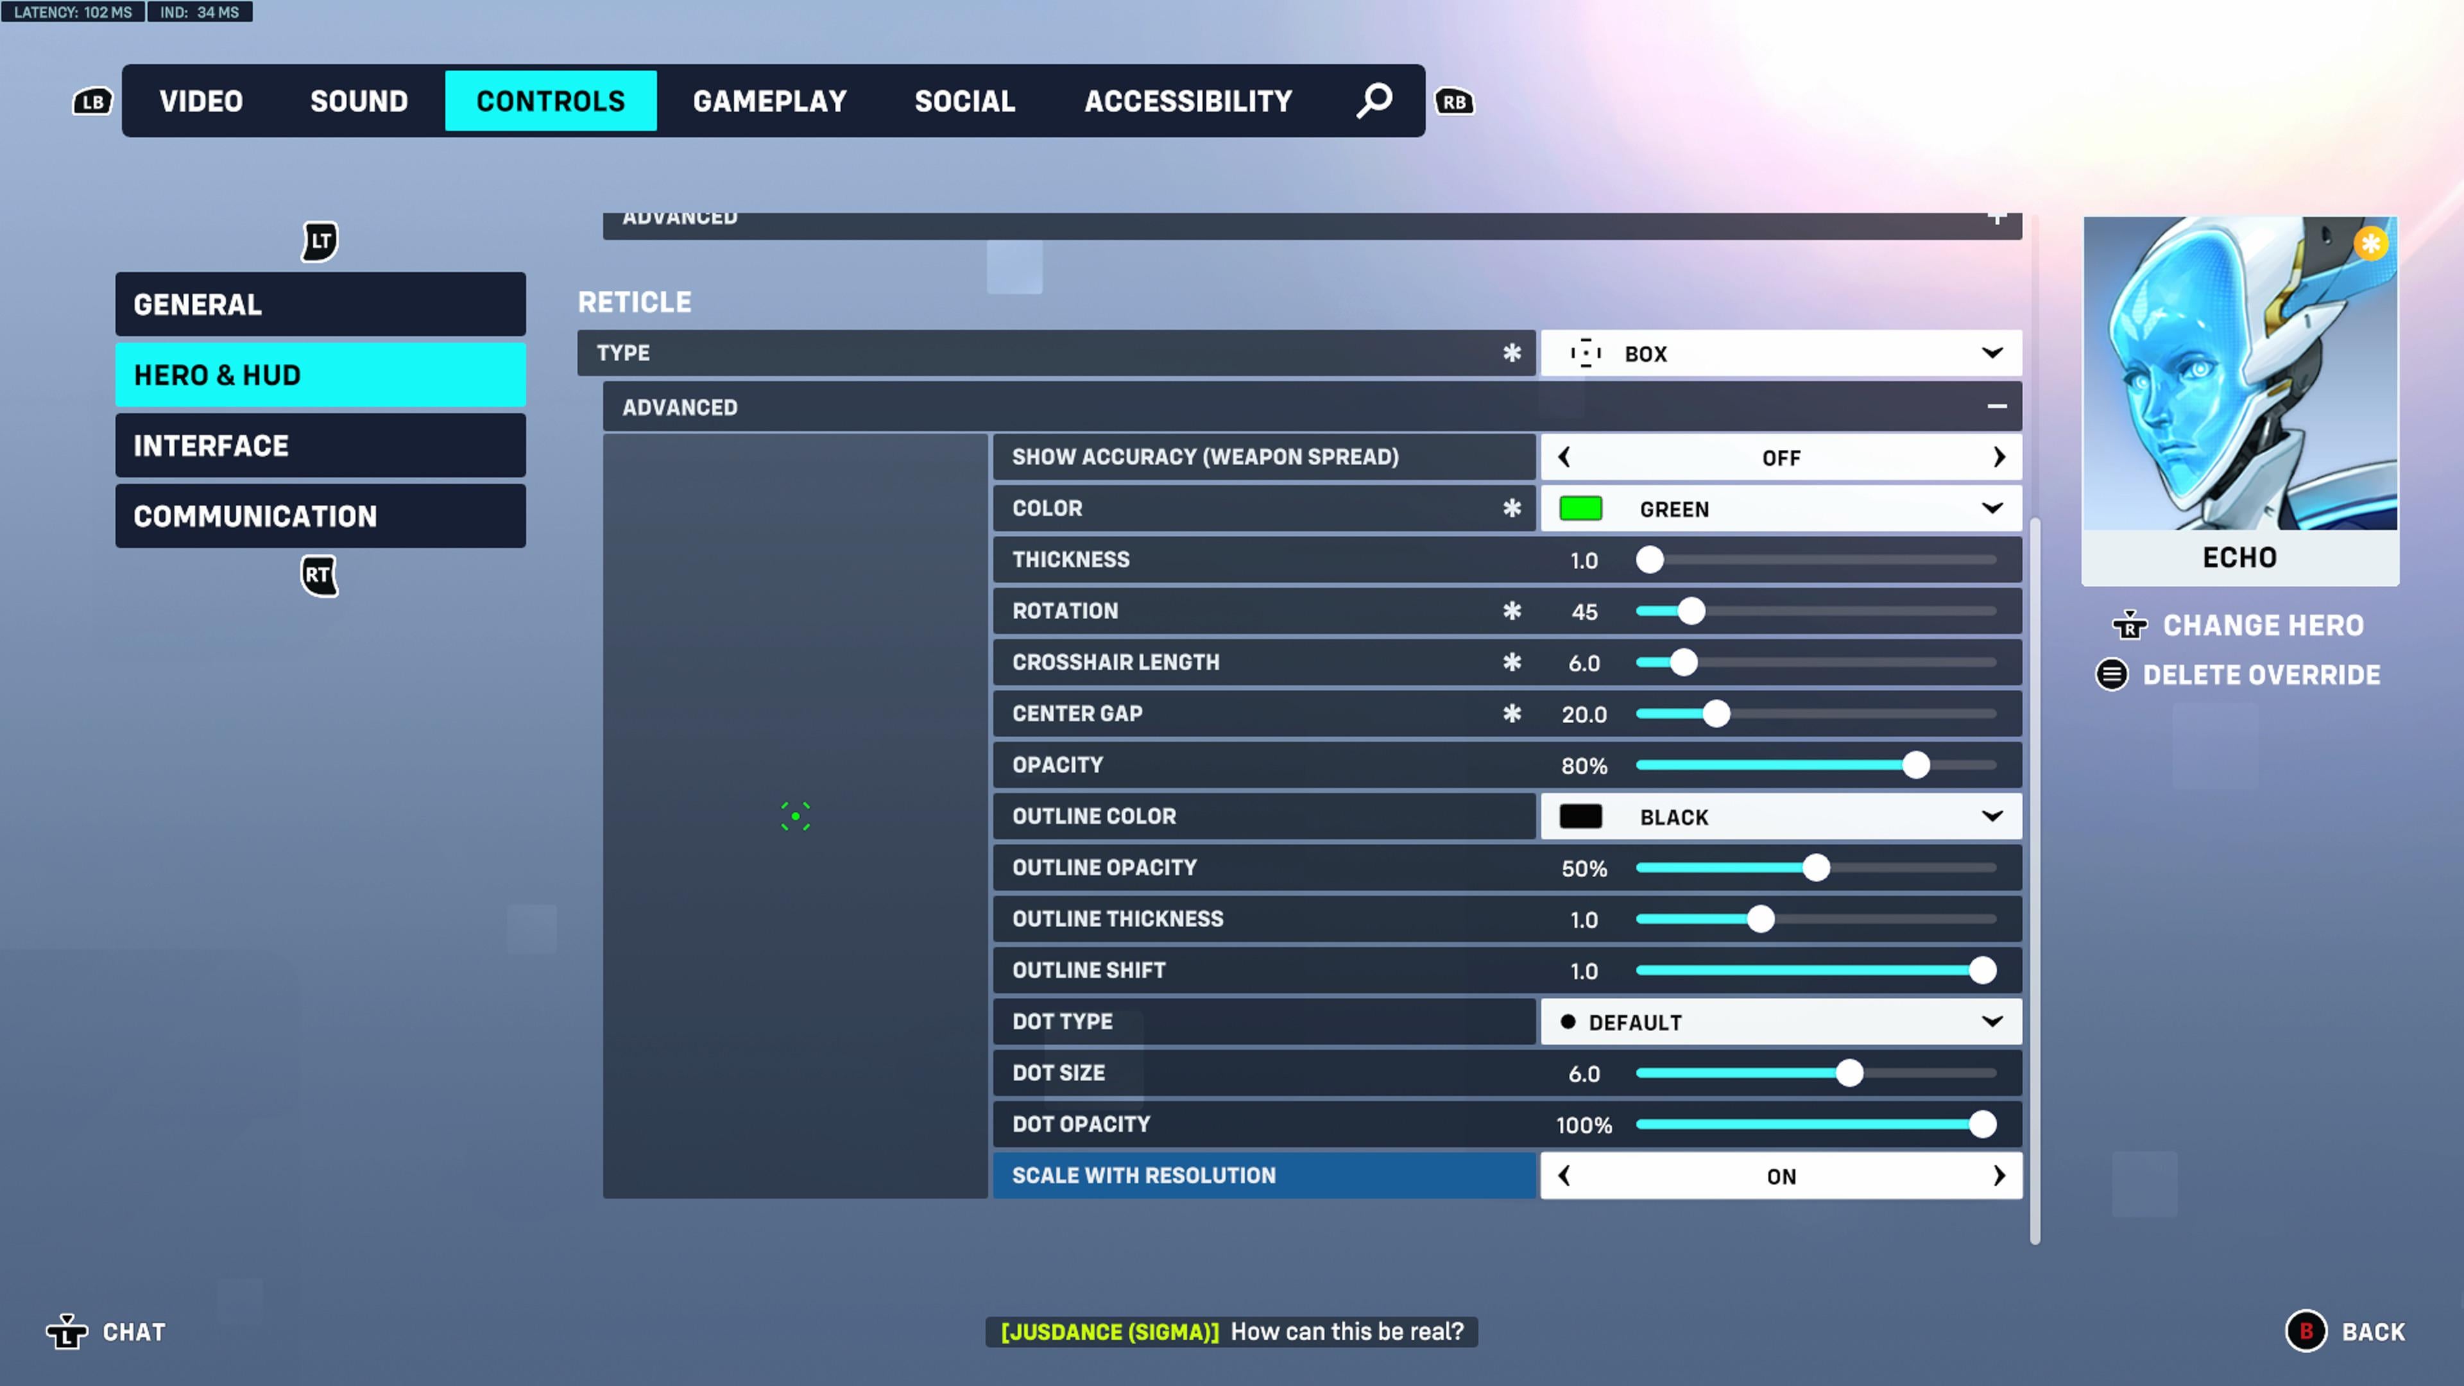Drag the OPACITY slider to adjust

point(1914,765)
